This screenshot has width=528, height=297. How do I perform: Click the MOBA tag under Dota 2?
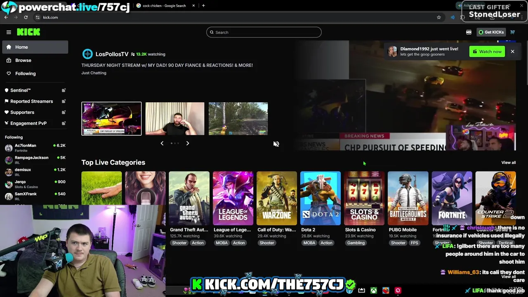[x=309, y=243]
